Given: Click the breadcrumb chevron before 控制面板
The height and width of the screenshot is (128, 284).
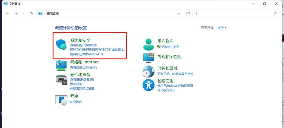Looking at the screenshot, I should tap(45, 13).
